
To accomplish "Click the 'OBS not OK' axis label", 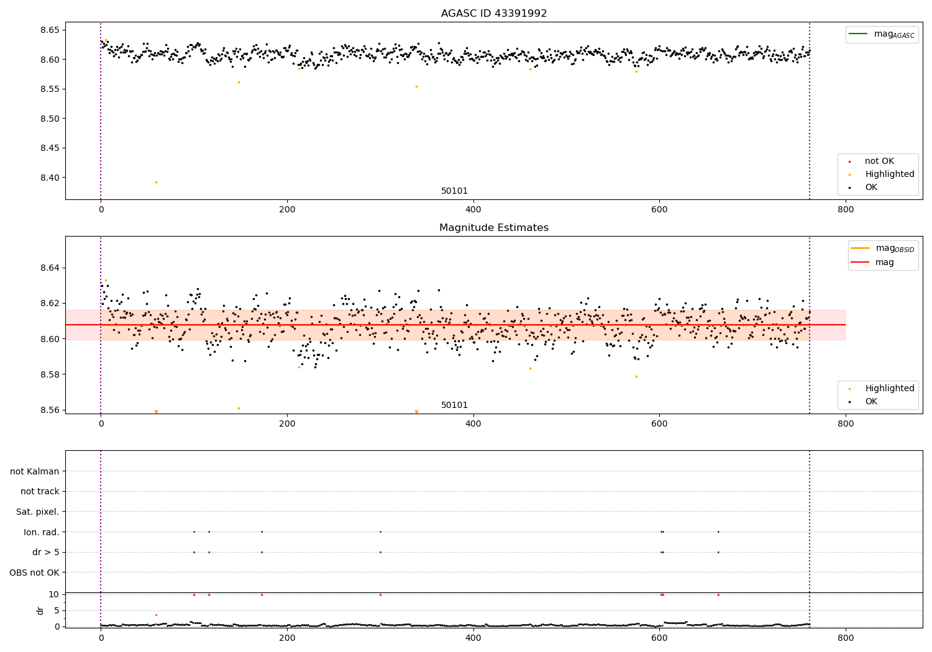I will coord(34,573).
